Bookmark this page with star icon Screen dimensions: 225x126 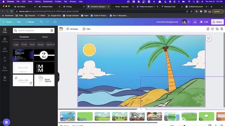pyautogui.click(x=191, y=11)
